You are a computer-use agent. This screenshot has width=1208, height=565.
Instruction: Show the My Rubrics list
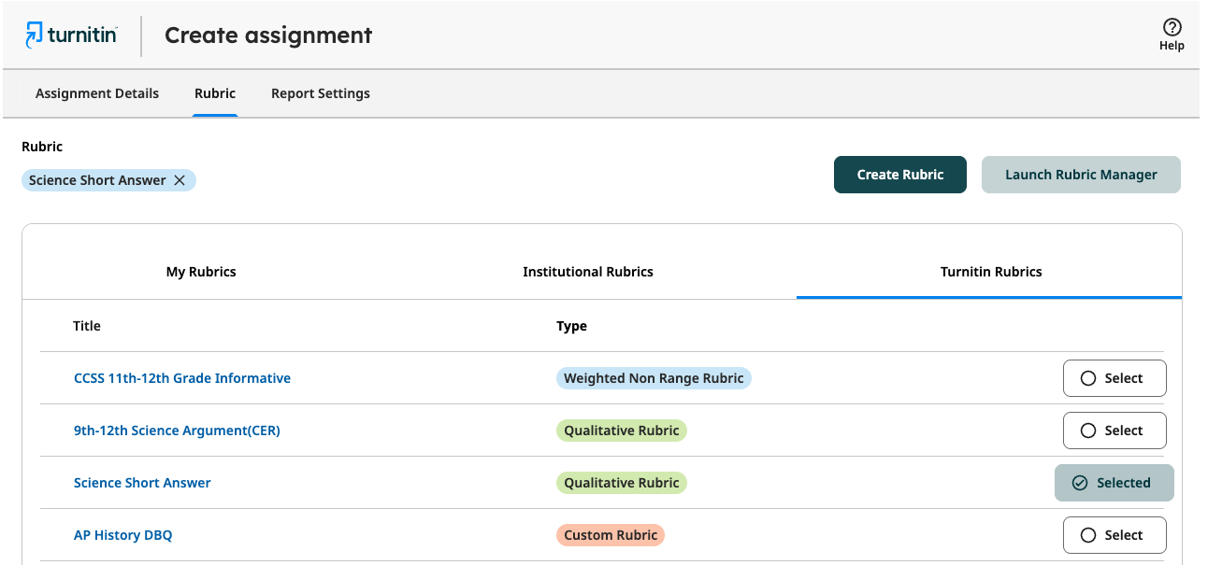[x=201, y=272]
